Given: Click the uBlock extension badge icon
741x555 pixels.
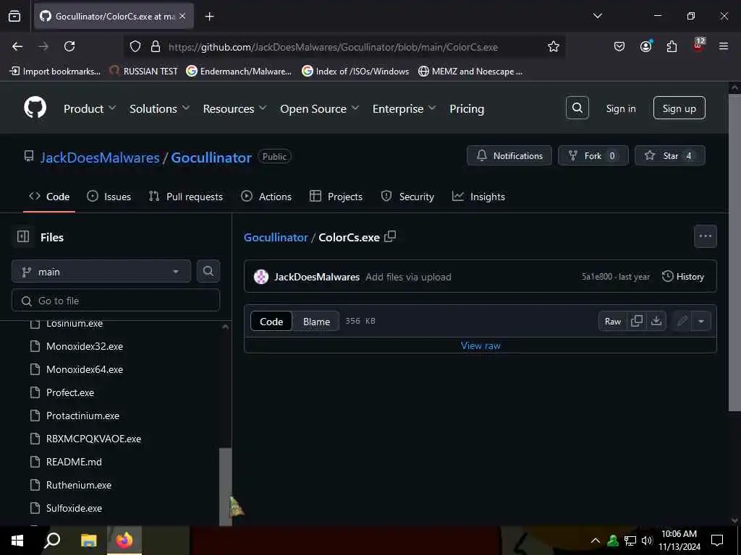Looking at the screenshot, I should coord(698,46).
